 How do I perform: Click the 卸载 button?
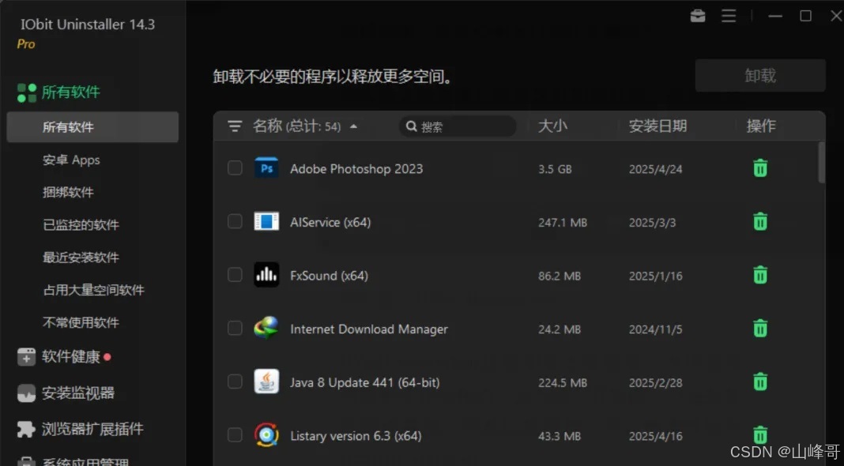760,75
